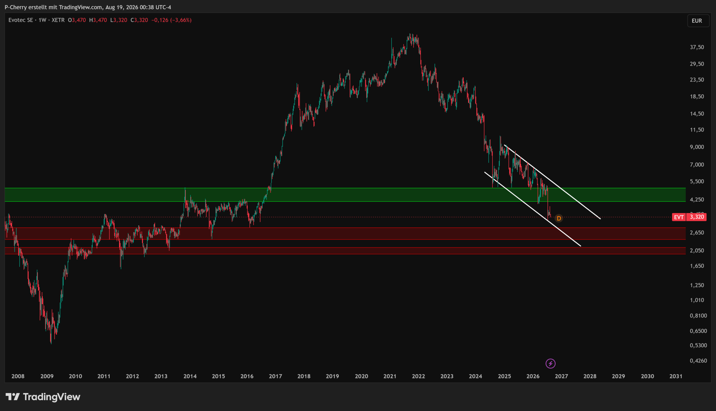Click the 2023 label on time axis

(x=447, y=376)
